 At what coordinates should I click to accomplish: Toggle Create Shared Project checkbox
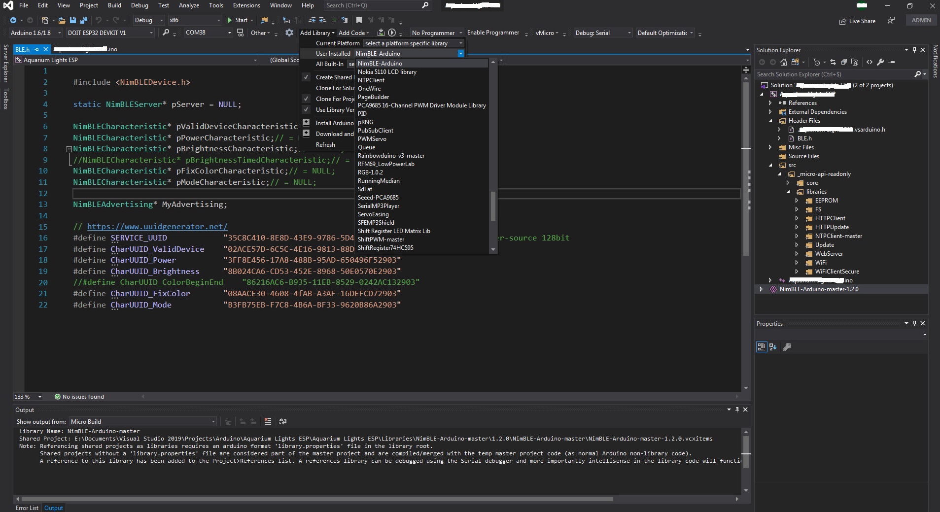click(306, 77)
